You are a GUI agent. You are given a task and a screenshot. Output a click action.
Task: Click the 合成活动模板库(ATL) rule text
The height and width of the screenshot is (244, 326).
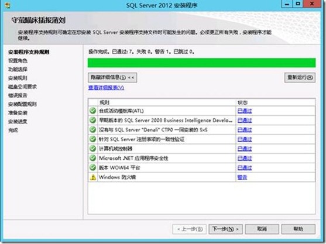click(x=121, y=111)
